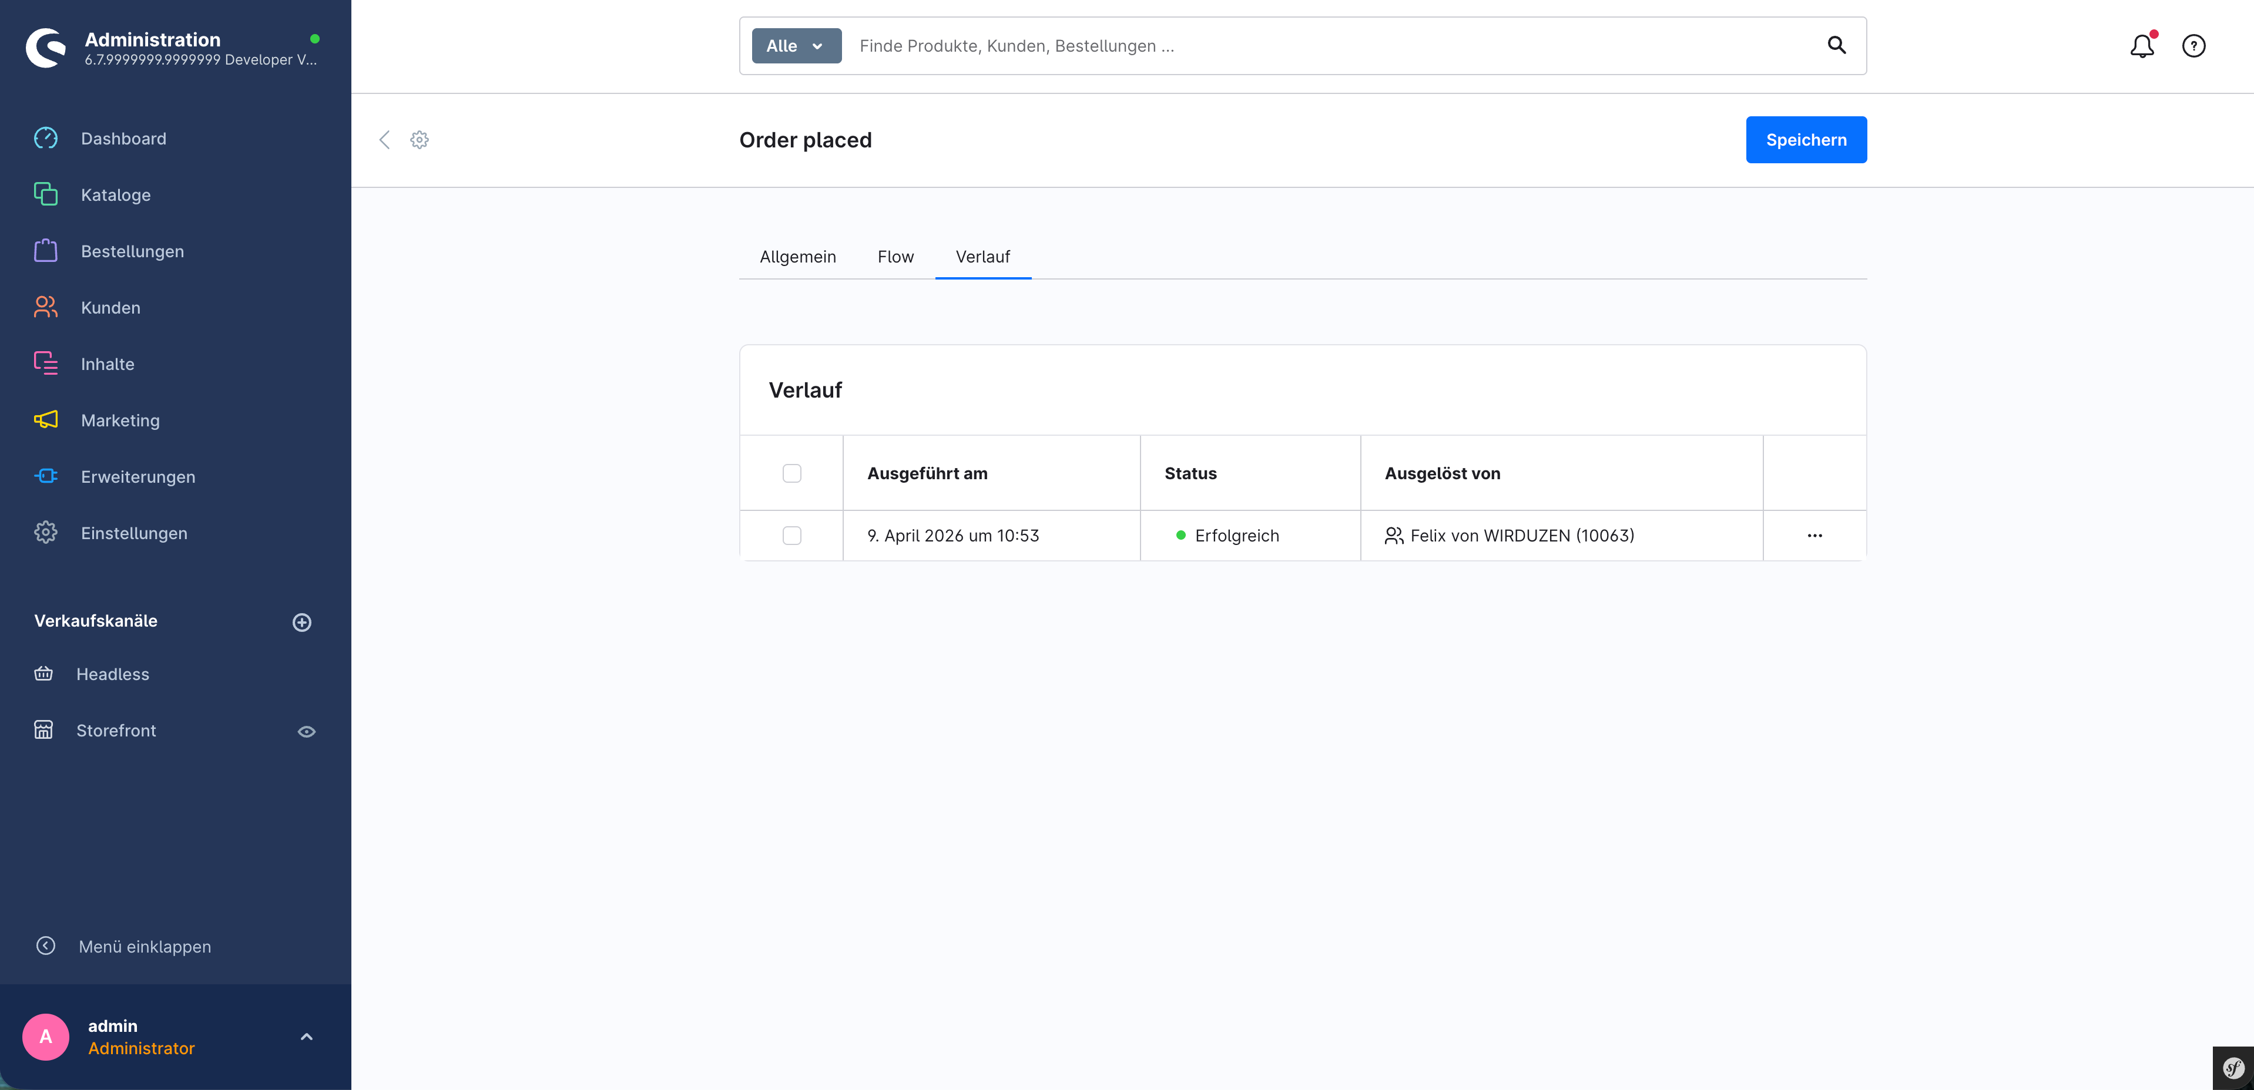Viewport: 2254px width, 1090px height.
Task: Open notifications bell icon
Action: click(x=2142, y=45)
